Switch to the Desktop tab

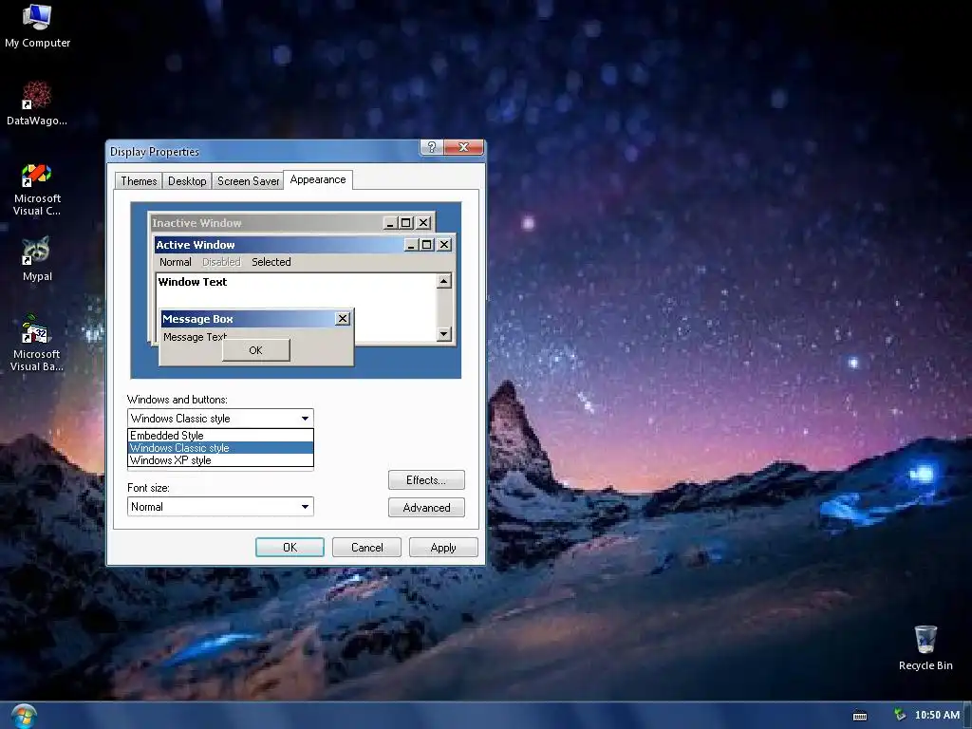click(x=187, y=181)
